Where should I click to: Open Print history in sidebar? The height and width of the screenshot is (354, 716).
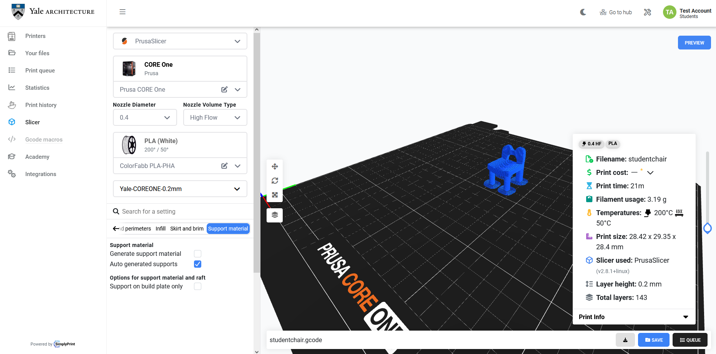41,105
